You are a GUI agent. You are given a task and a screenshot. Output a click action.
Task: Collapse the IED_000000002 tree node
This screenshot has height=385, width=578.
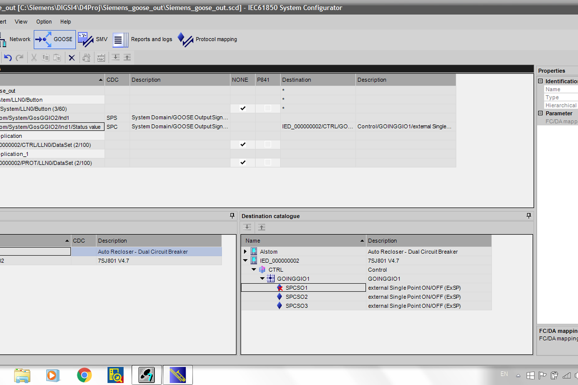pos(245,261)
